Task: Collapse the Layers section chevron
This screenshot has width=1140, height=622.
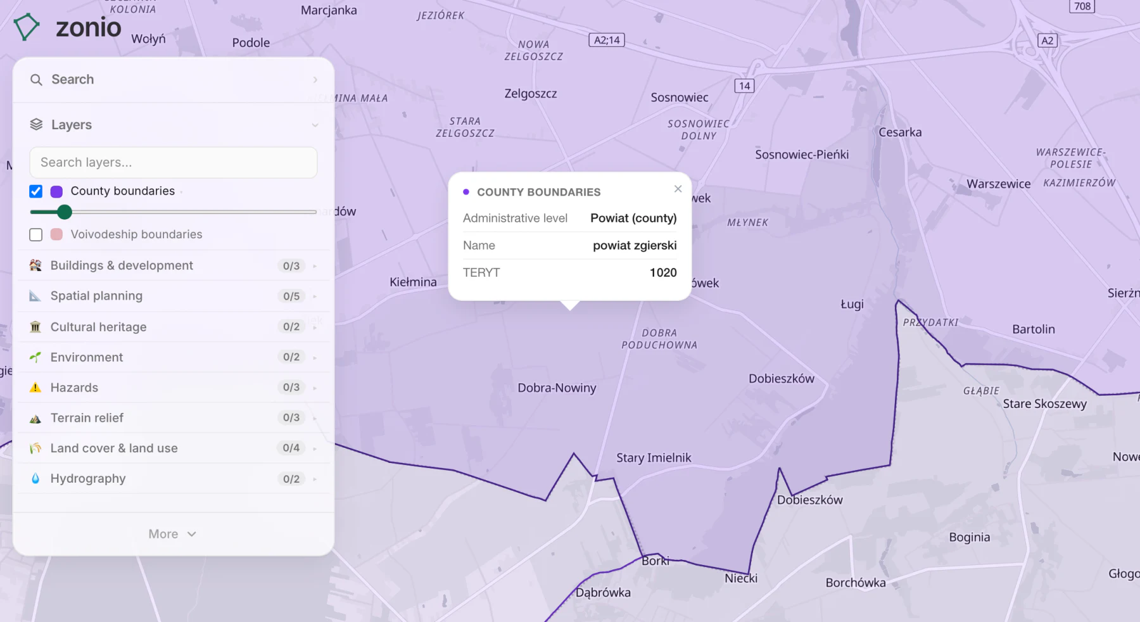Action: [x=315, y=125]
